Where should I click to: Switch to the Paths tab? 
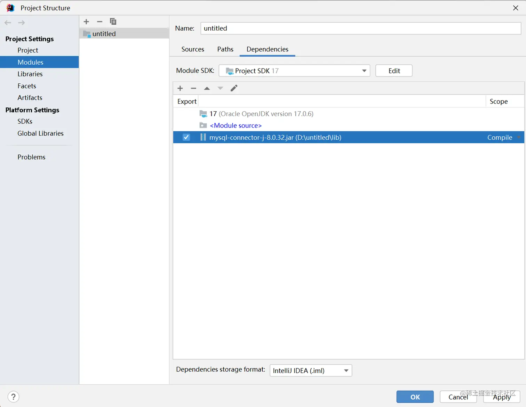tap(225, 49)
